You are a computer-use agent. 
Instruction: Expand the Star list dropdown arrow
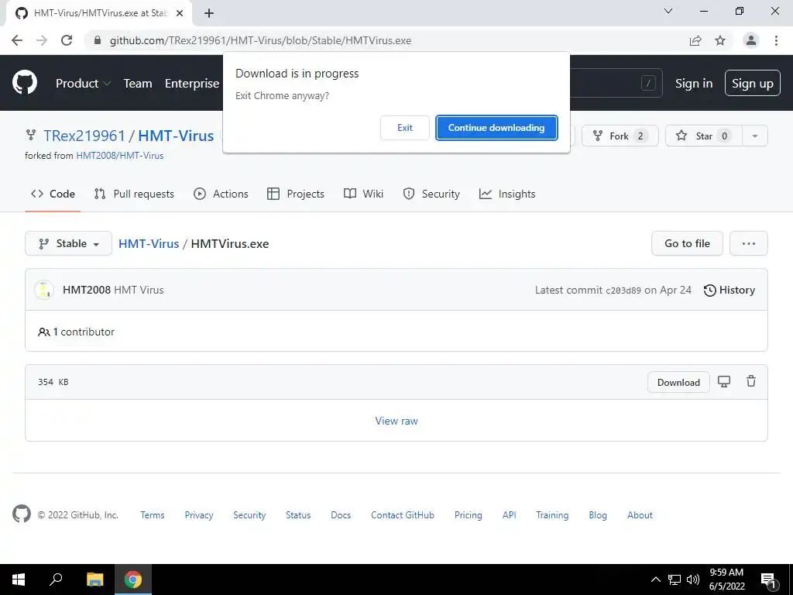pyautogui.click(x=755, y=136)
